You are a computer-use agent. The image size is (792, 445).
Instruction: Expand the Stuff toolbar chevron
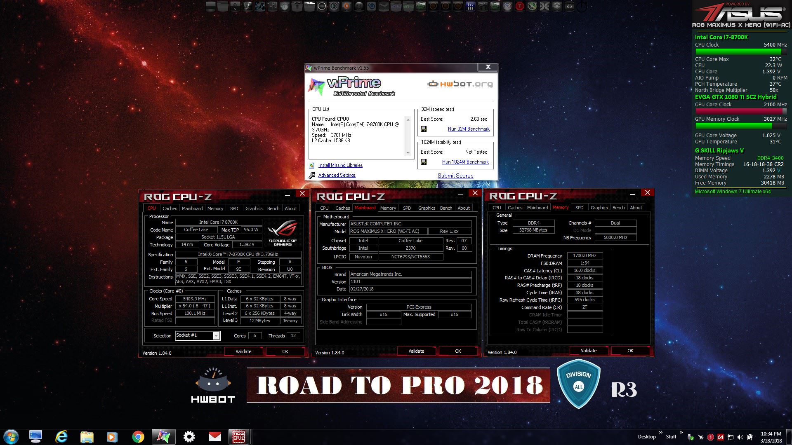click(681, 433)
